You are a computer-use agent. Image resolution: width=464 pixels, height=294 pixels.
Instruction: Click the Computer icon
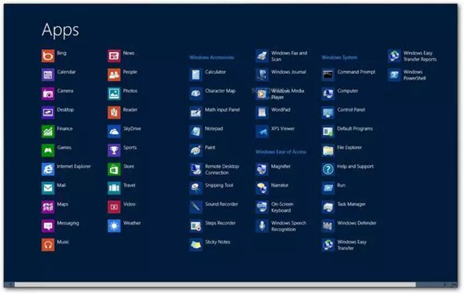click(328, 94)
